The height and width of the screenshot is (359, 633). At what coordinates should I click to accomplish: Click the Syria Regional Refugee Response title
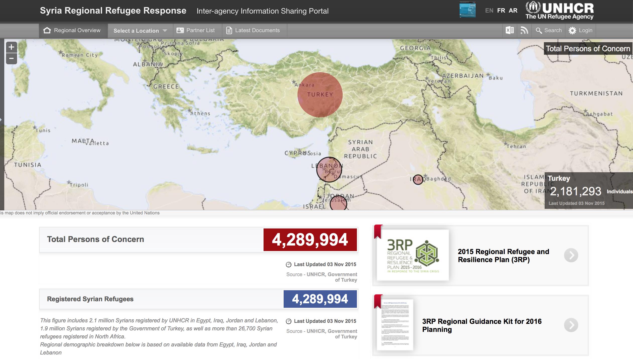pyautogui.click(x=113, y=11)
